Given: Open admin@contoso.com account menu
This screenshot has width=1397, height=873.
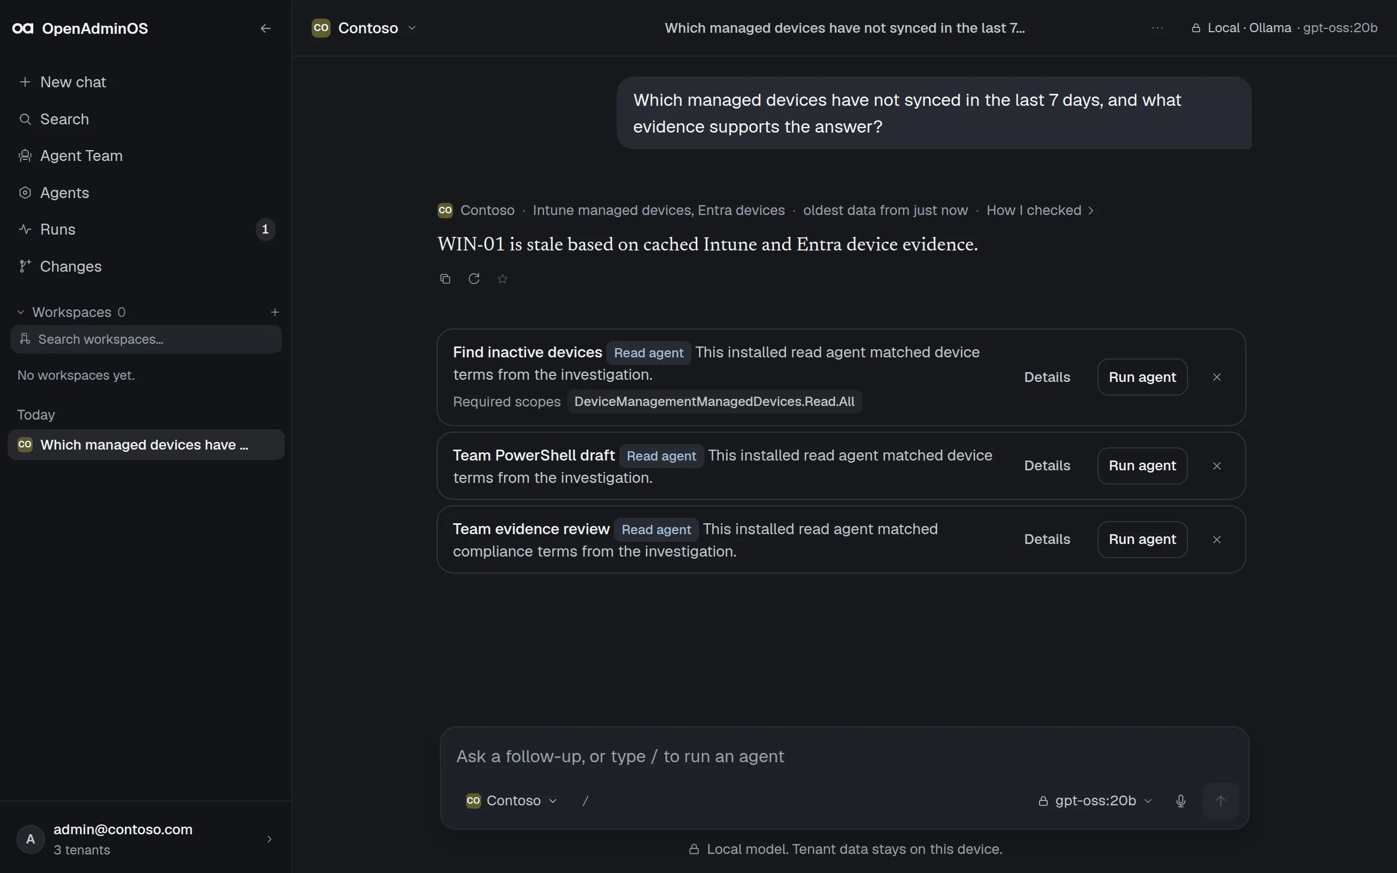Looking at the screenshot, I should (x=146, y=839).
